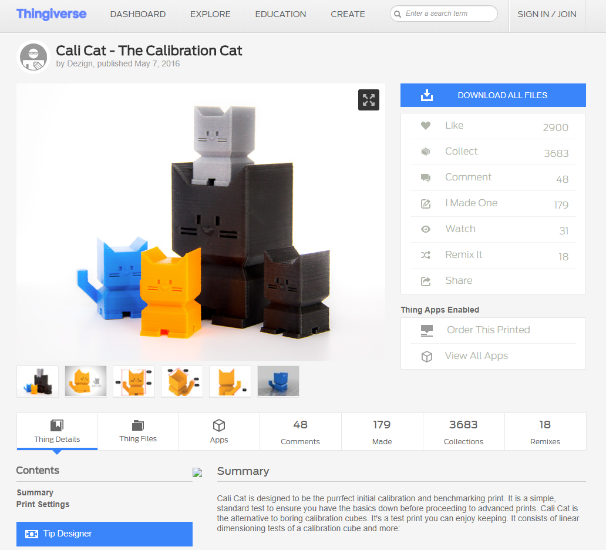
Task: Select the top-view orange cat thumbnail
Action: coord(182,381)
